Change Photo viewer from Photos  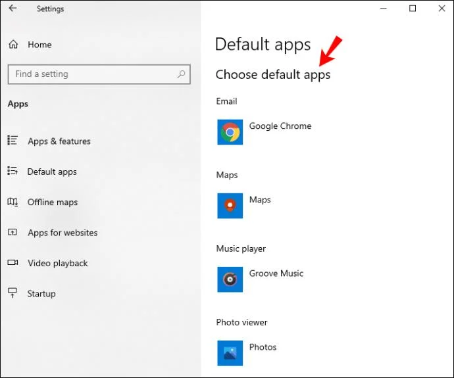(x=263, y=347)
